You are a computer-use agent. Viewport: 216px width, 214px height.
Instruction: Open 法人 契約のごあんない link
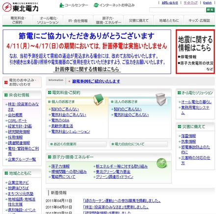(x=128, y=109)
